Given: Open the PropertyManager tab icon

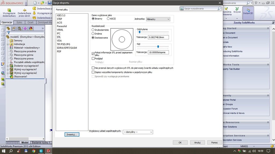Looking at the screenshot, I should (x=14, y=28).
